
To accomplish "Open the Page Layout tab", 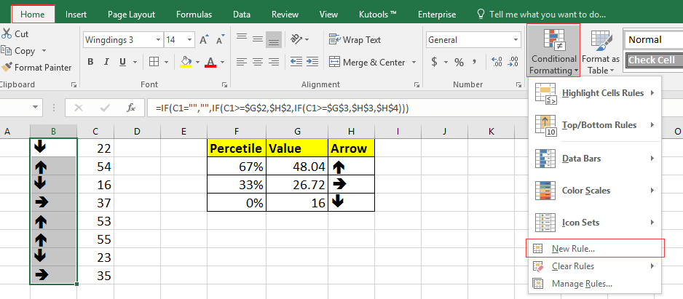I will tap(132, 15).
